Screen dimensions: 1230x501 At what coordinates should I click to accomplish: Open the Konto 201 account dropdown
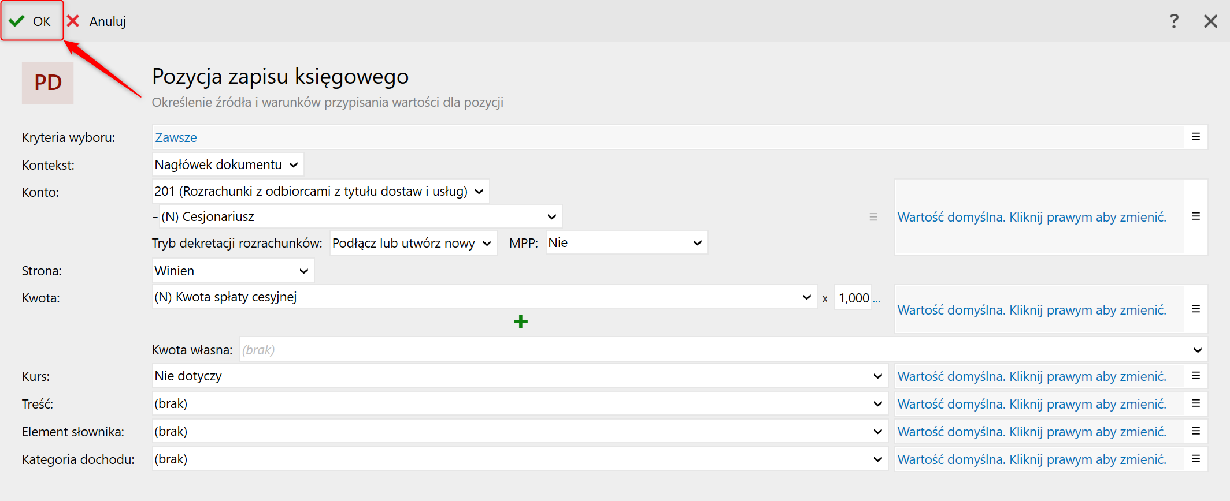pyautogui.click(x=320, y=192)
